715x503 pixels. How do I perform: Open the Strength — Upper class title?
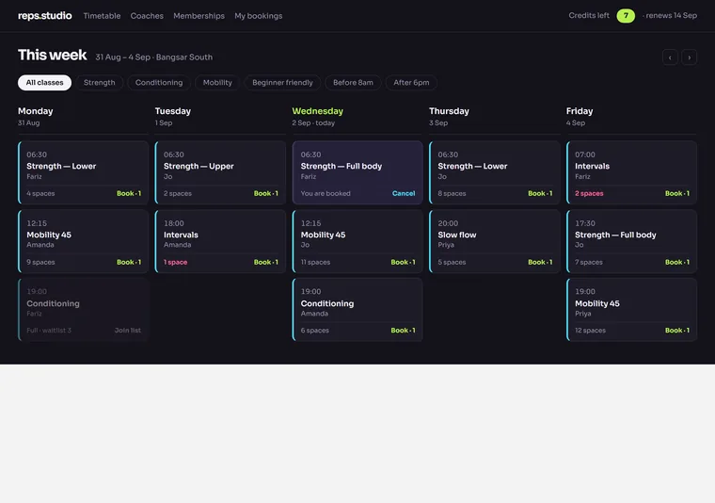click(199, 166)
